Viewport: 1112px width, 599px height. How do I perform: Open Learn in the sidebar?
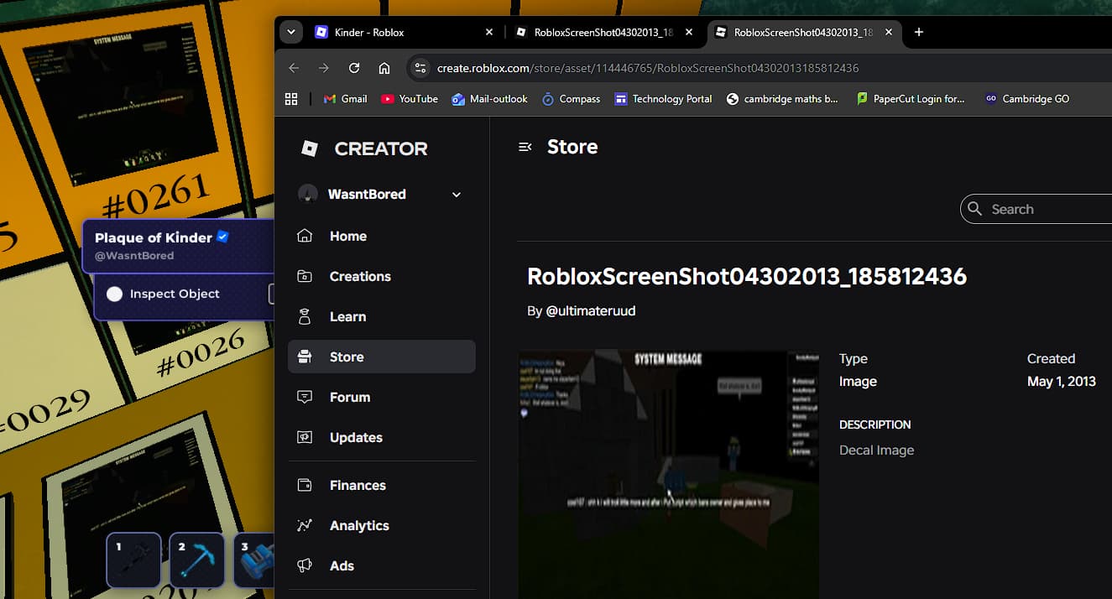click(x=381, y=317)
